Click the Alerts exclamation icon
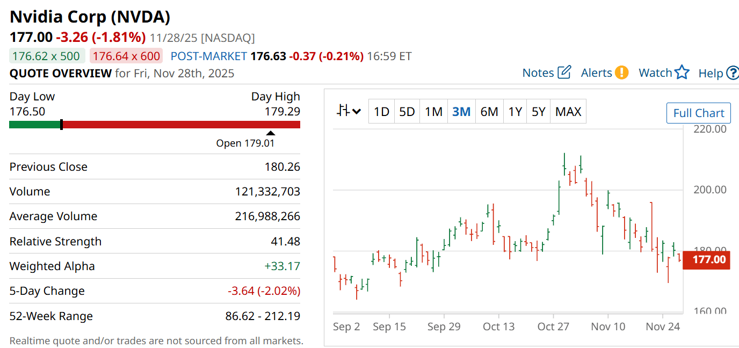The width and height of the screenshot is (739, 348). pos(621,73)
